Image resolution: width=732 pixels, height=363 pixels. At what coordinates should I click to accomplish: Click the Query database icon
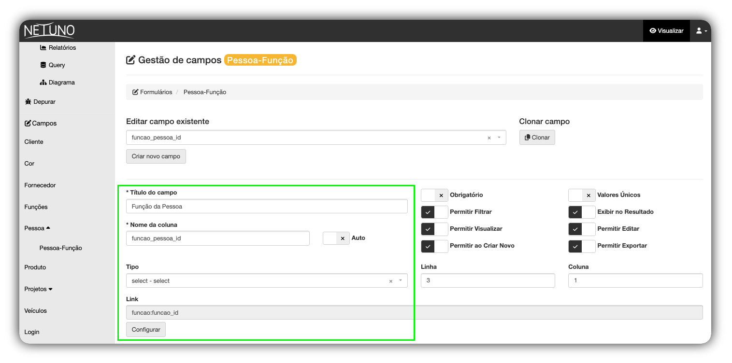(x=43, y=65)
